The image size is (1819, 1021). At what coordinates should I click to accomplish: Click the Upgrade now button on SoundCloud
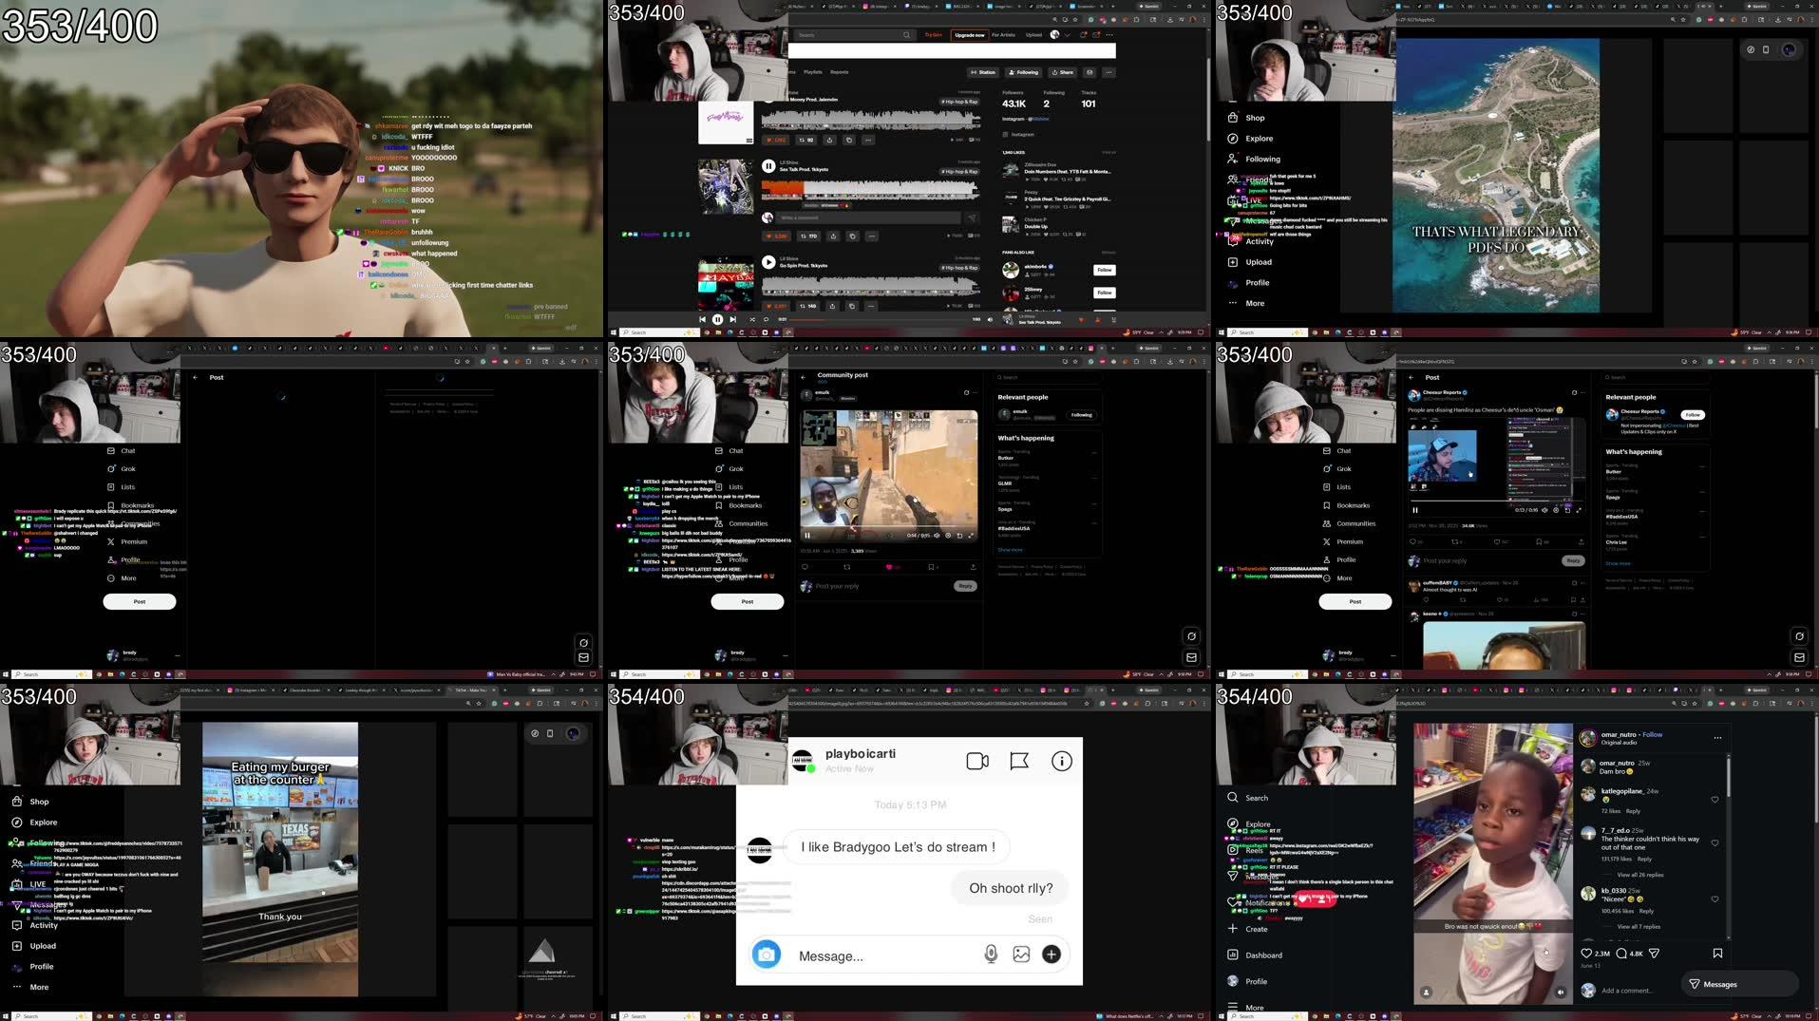point(969,34)
